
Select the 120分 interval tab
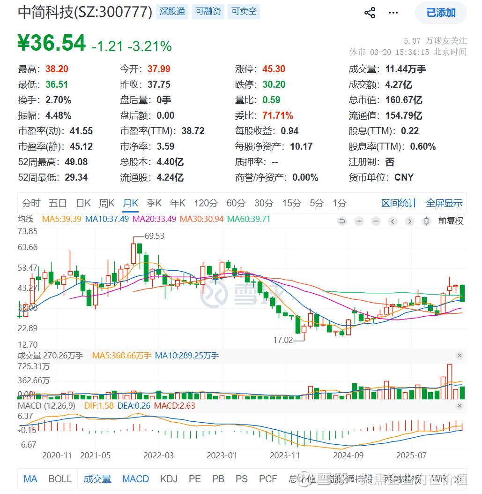(x=206, y=203)
